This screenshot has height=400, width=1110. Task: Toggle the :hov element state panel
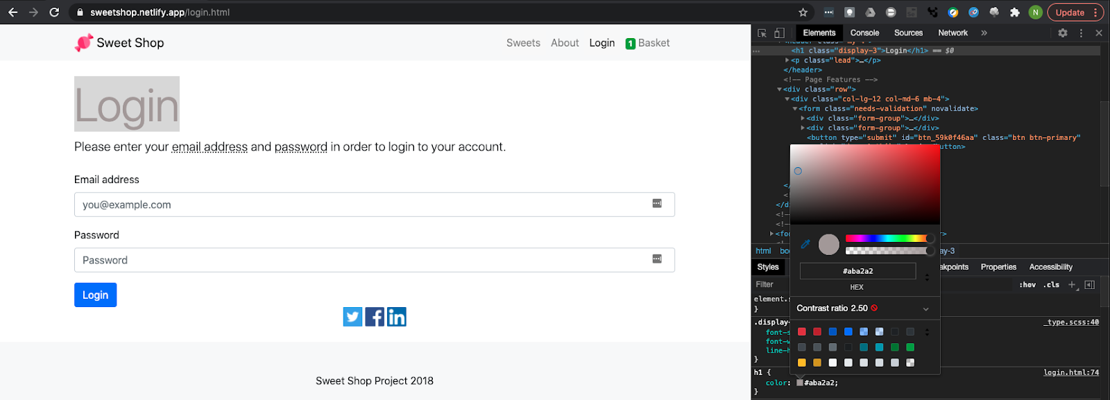1027,285
